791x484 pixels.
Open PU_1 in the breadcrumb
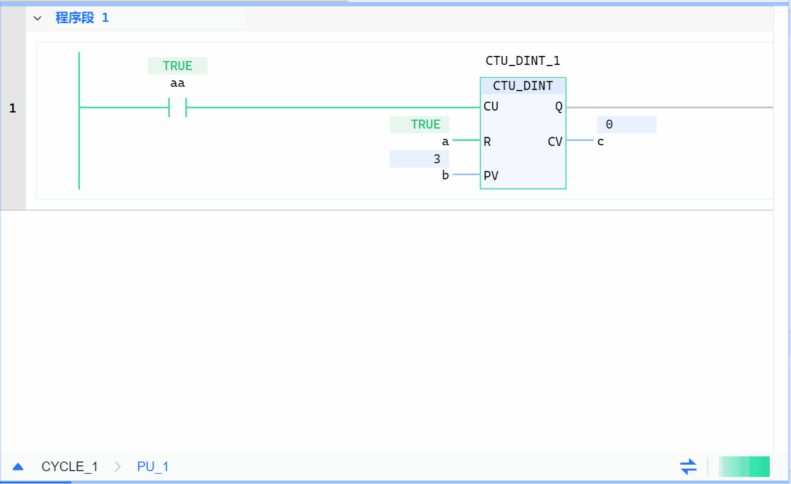153,467
